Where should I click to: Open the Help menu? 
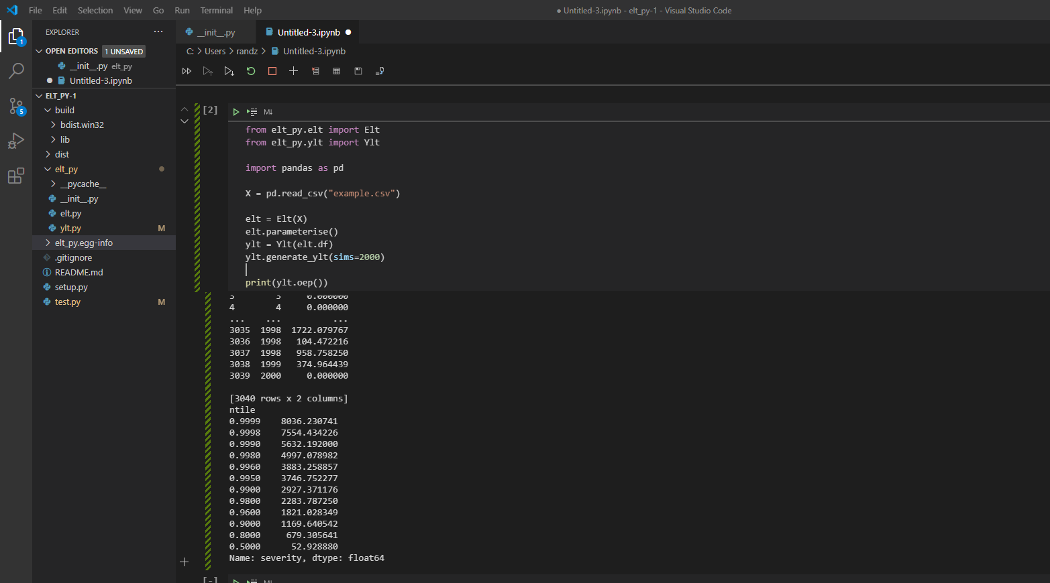(x=252, y=10)
